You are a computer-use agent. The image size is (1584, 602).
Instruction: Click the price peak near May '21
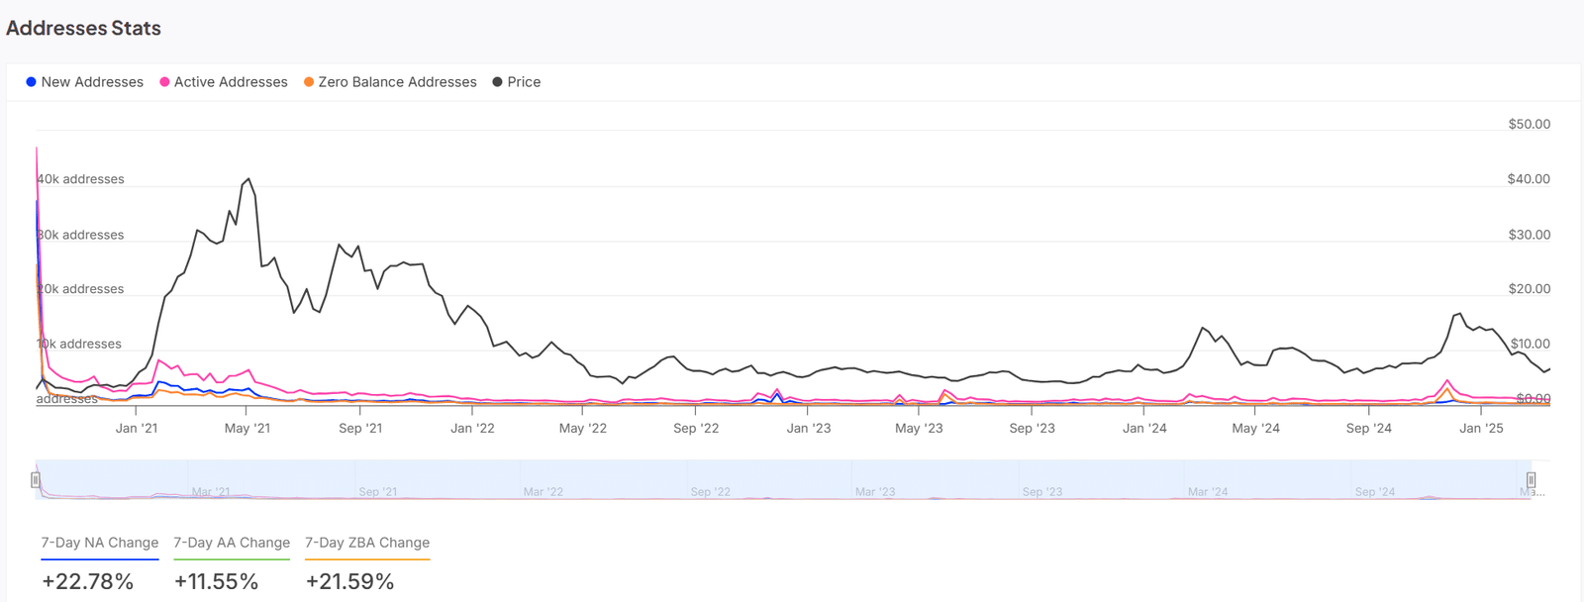coord(248,179)
